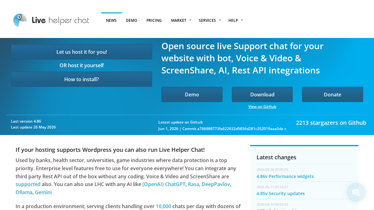
Task: Open the Rasa link
Action: tap(194, 184)
